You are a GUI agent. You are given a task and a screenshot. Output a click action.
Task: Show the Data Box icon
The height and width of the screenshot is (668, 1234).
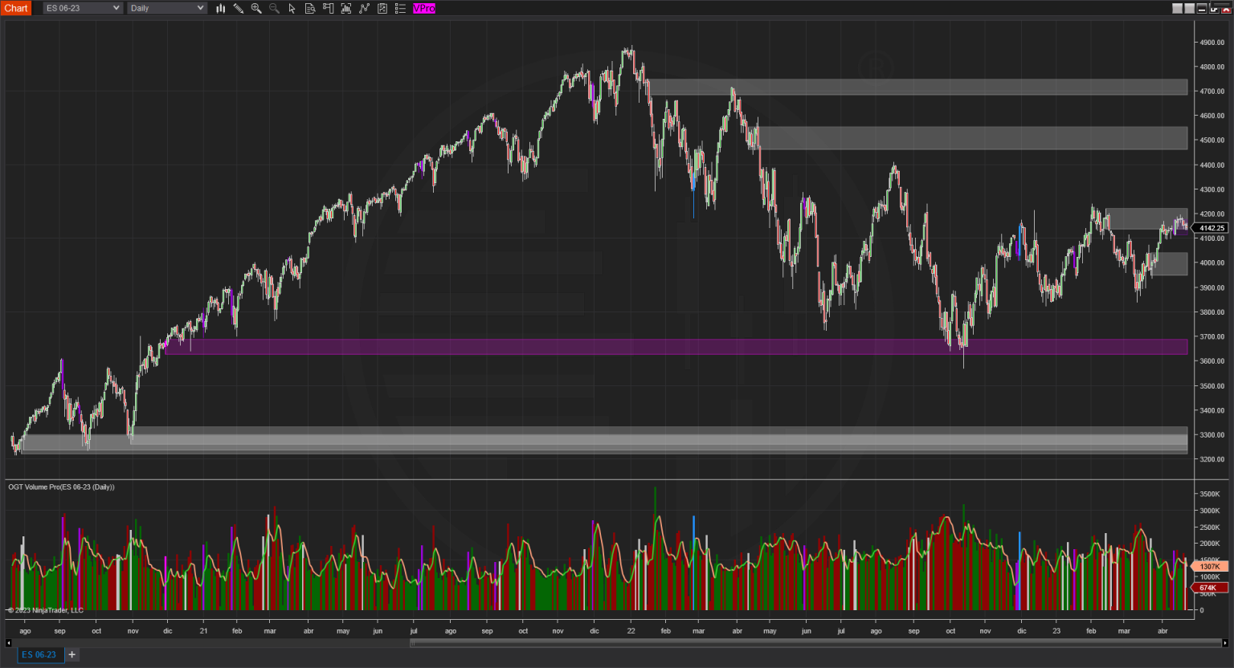pos(310,8)
